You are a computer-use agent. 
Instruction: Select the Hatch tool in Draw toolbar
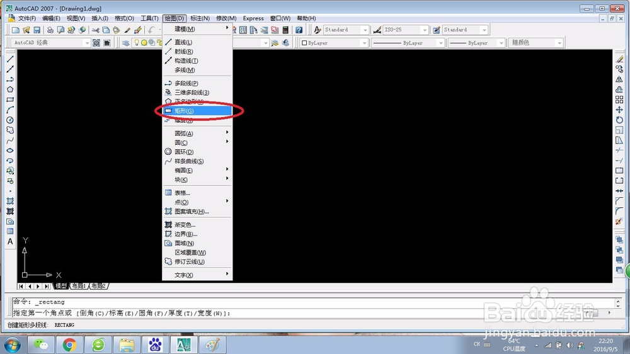pos(10,201)
